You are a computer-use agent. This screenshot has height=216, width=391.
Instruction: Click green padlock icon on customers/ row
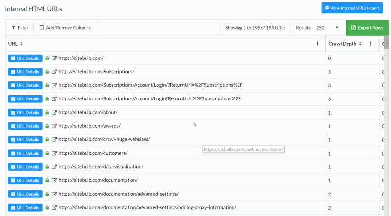click(x=47, y=153)
